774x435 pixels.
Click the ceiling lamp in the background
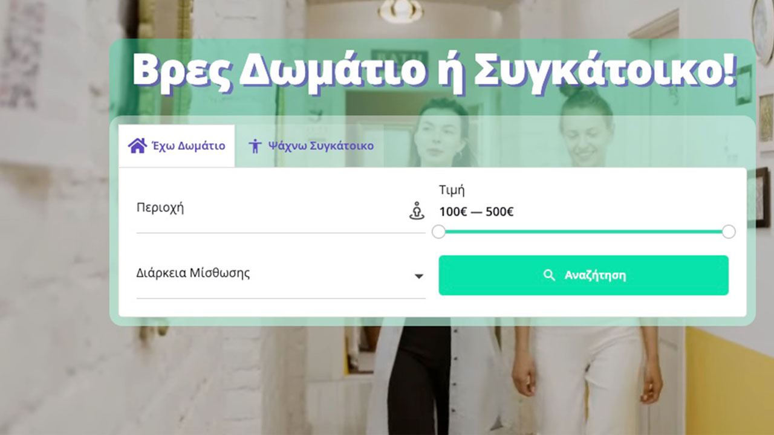tap(400, 10)
